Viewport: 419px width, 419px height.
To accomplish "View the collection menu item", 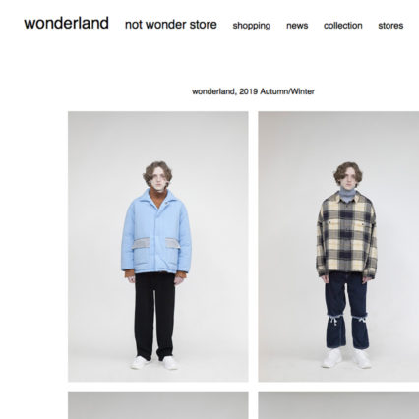I will click(x=343, y=26).
